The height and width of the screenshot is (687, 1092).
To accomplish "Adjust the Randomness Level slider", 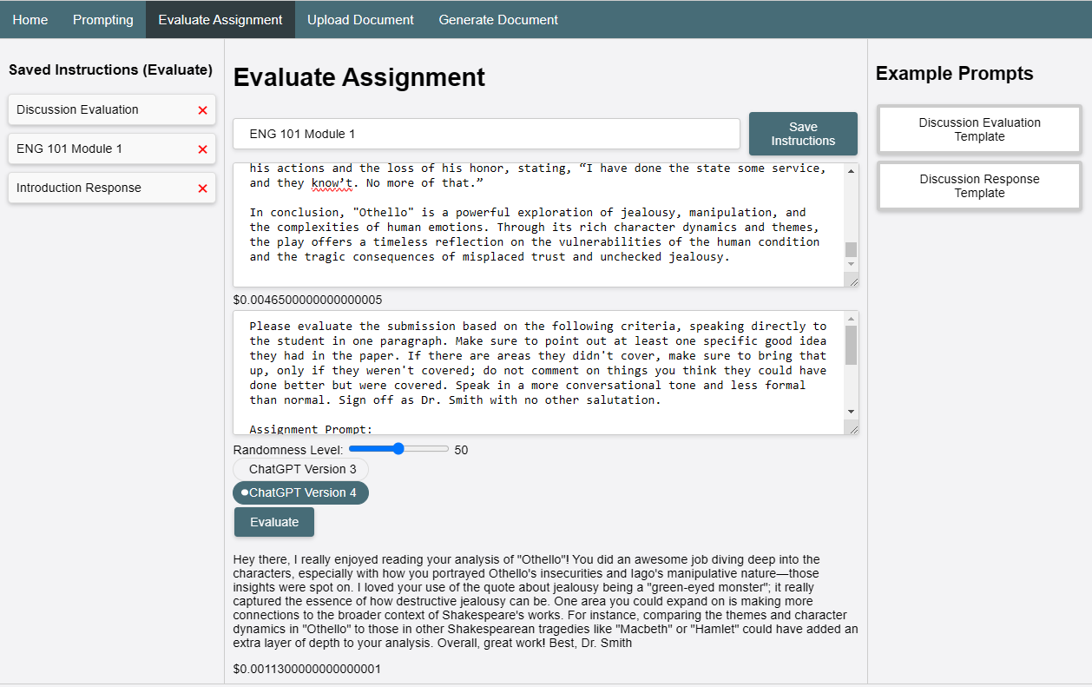I will (398, 449).
